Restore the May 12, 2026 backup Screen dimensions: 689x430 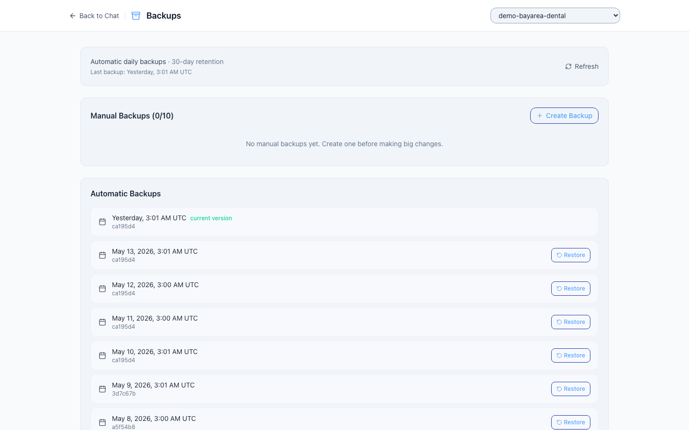pos(571,289)
